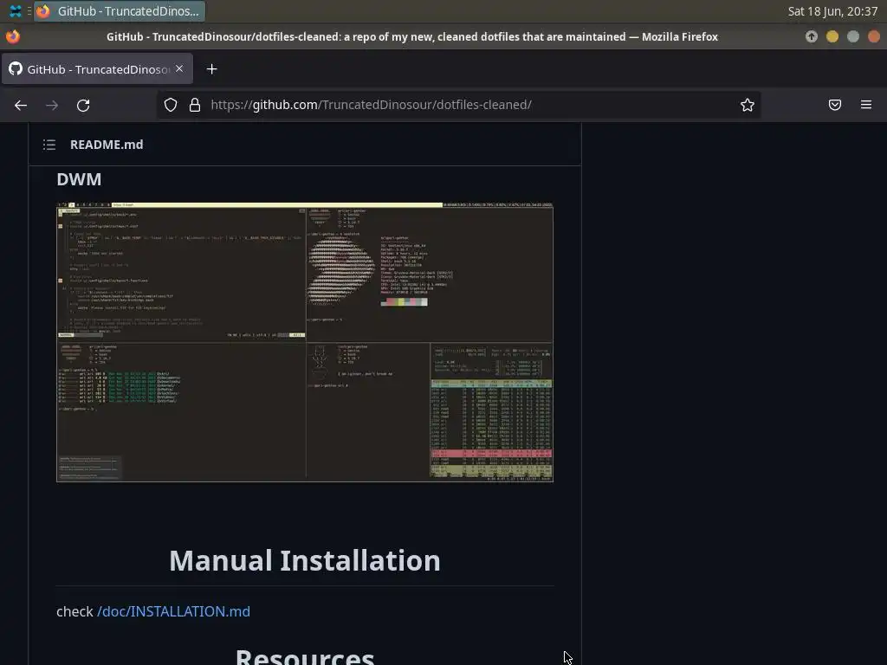Open the README table of contents

pyautogui.click(x=49, y=145)
